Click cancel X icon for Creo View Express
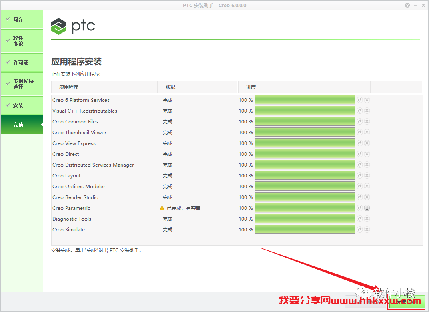This screenshot has width=429, height=312. (x=367, y=143)
